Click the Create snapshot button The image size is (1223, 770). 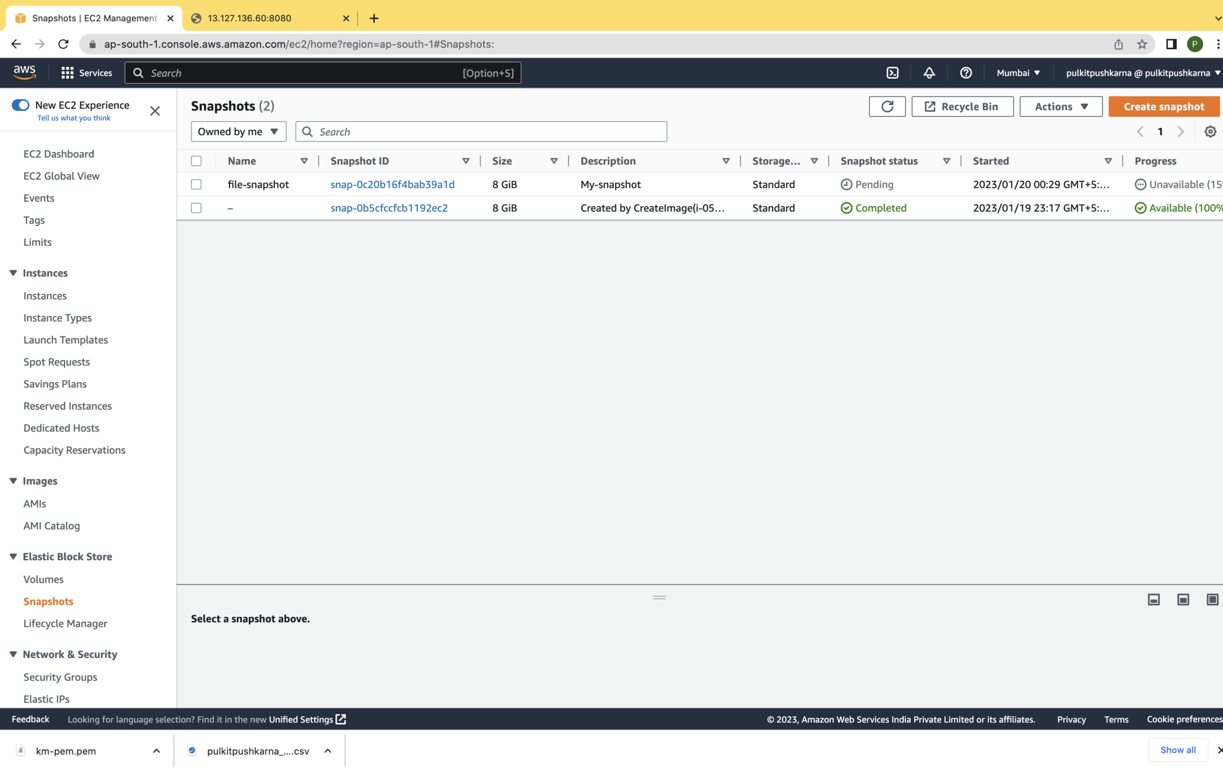(1163, 107)
